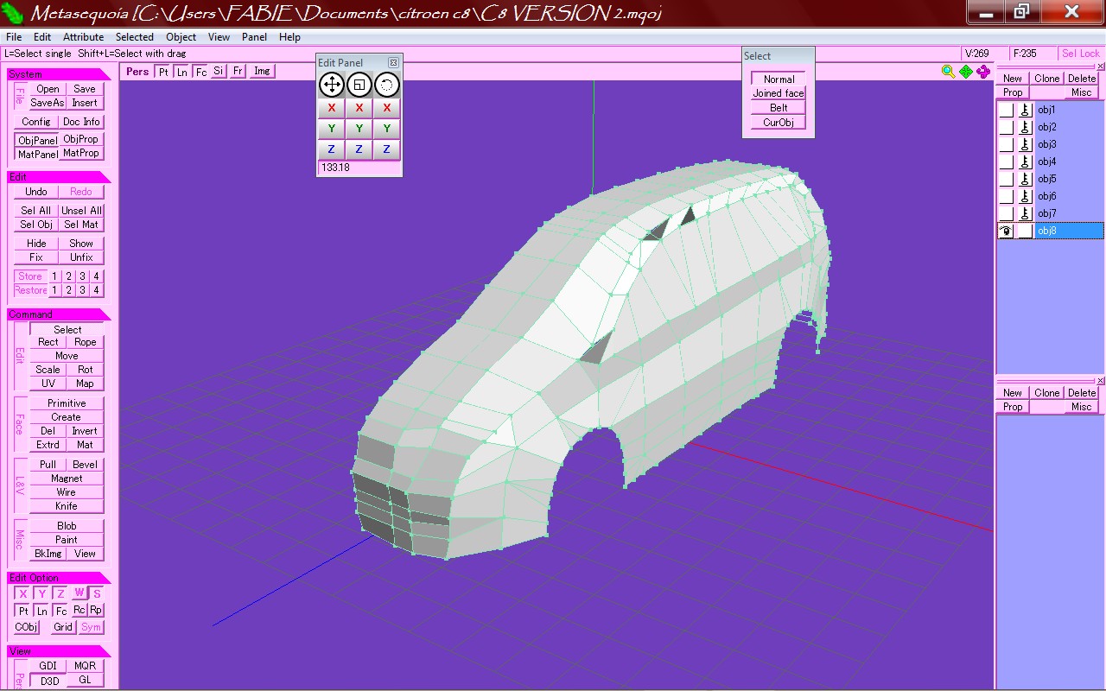The width and height of the screenshot is (1106, 691).
Task: Click the yellow magnifier zoom icon
Action: point(948,72)
